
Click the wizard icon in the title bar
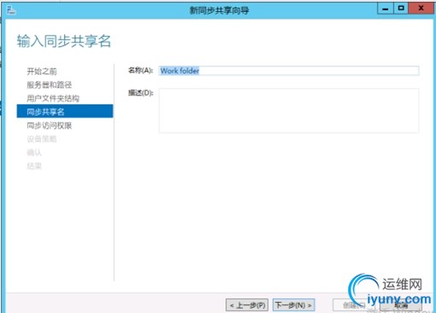(x=11, y=10)
